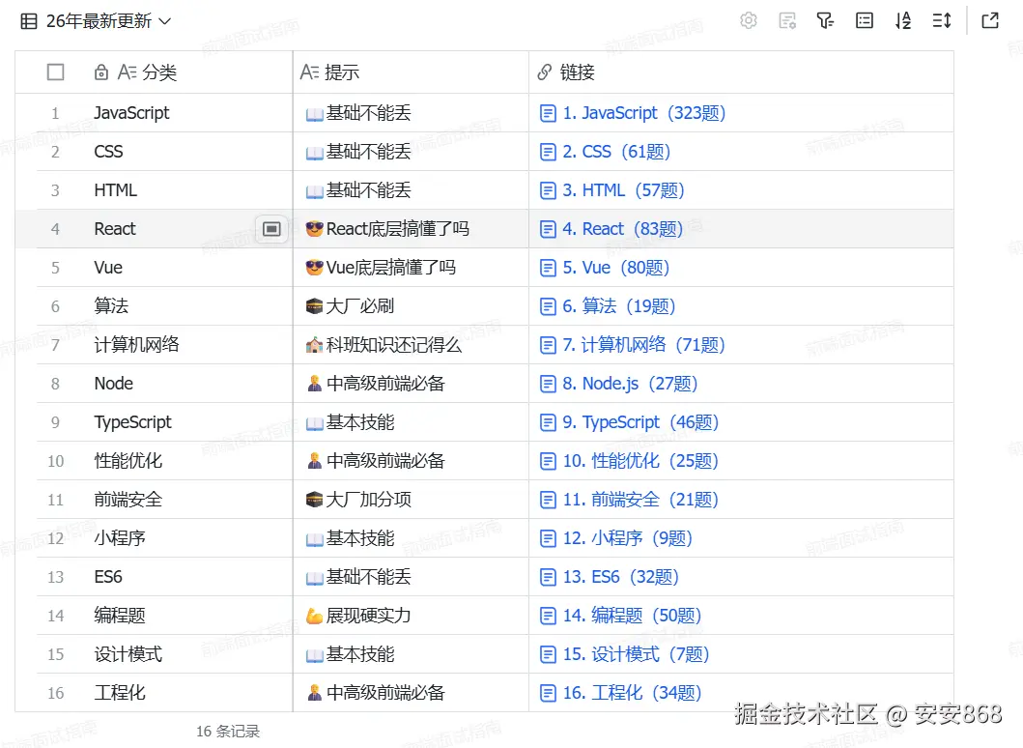Open the row height toolbar icon

(x=942, y=21)
